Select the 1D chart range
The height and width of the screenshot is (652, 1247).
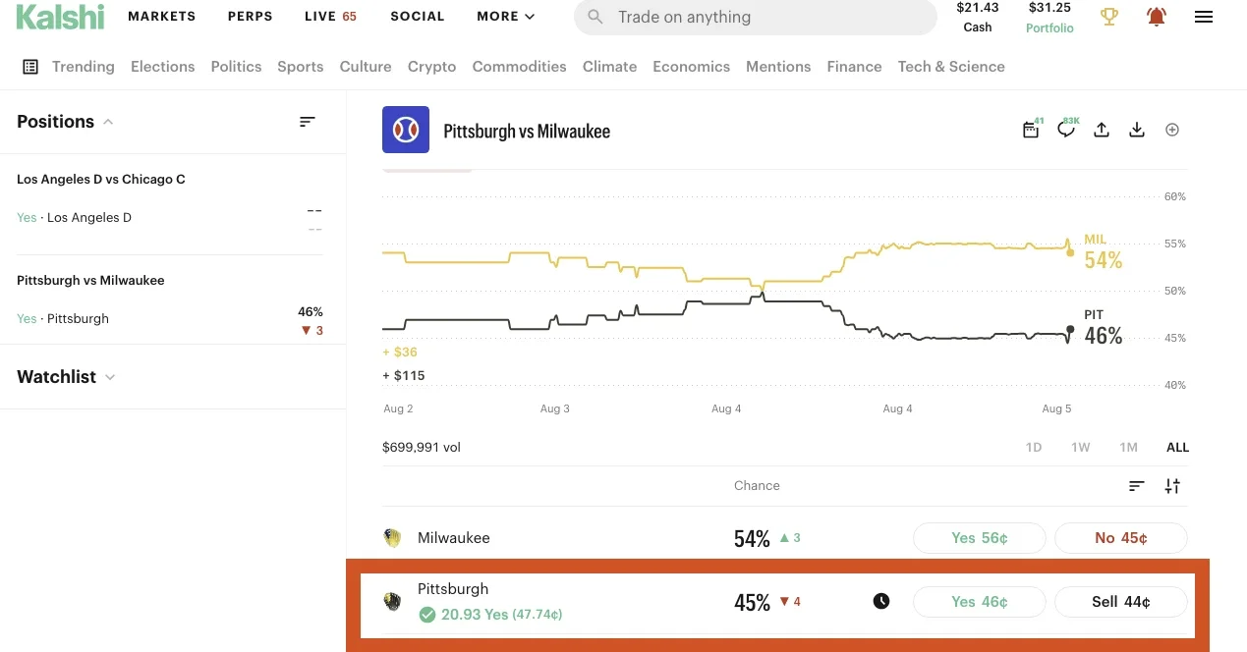point(1034,447)
